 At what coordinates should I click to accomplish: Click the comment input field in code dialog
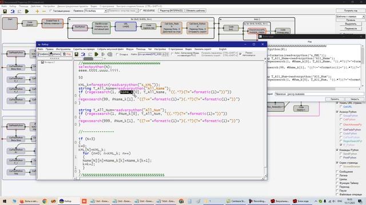pyautogui.click(x=319, y=94)
